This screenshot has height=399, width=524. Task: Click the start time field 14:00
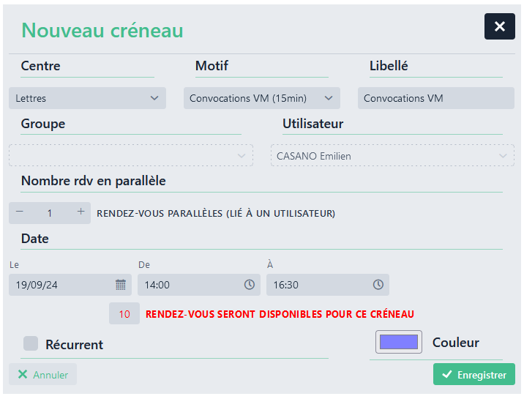[189, 285]
